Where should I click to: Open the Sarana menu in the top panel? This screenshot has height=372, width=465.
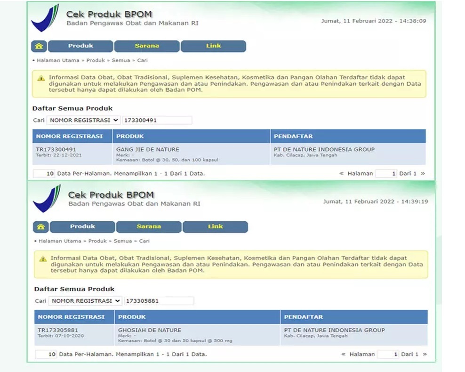click(x=147, y=46)
